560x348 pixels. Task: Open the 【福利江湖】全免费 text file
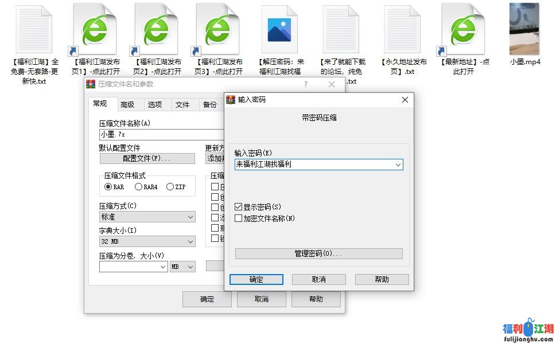pos(33,29)
